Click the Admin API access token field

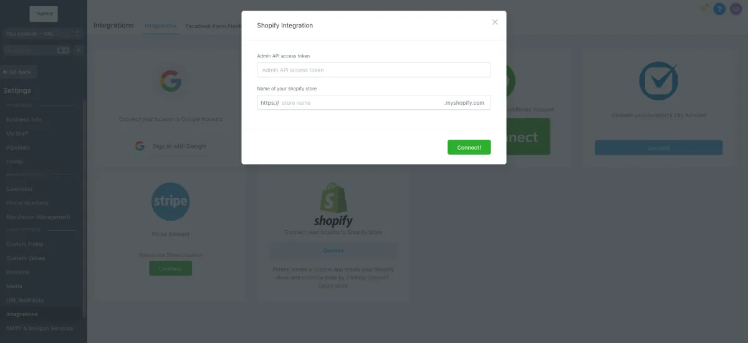coord(373,70)
